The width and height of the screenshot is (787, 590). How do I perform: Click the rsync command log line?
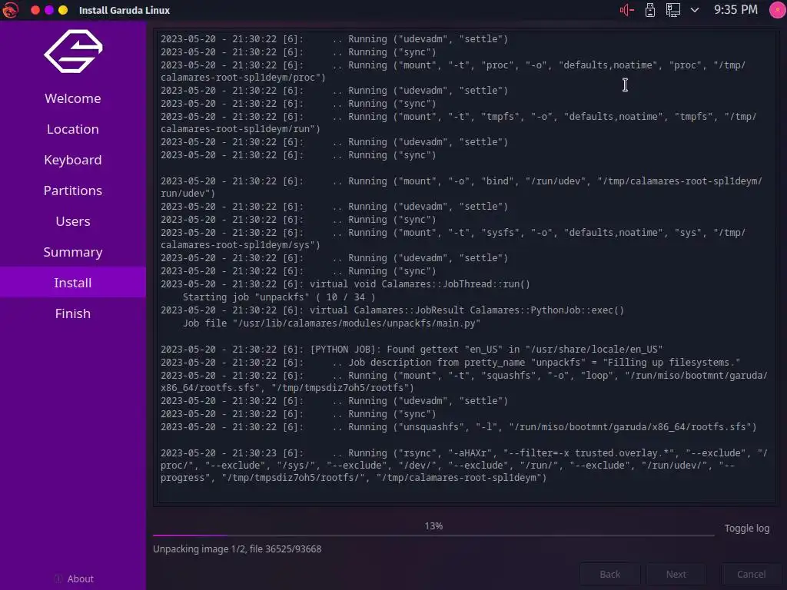pos(464,465)
